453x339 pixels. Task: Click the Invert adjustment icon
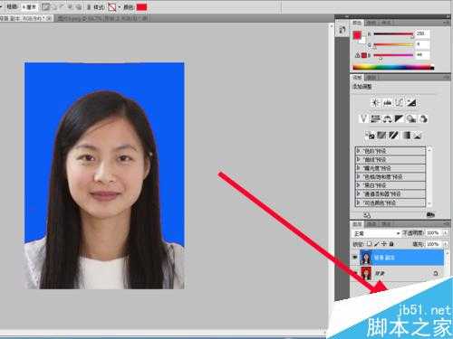tap(371, 136)
